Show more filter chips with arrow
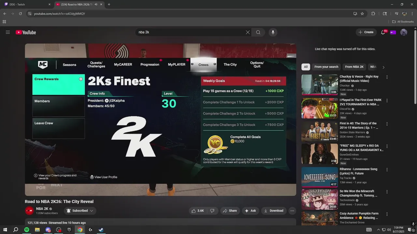This screenshot has width=417, height=234. (x=383, y=67)
